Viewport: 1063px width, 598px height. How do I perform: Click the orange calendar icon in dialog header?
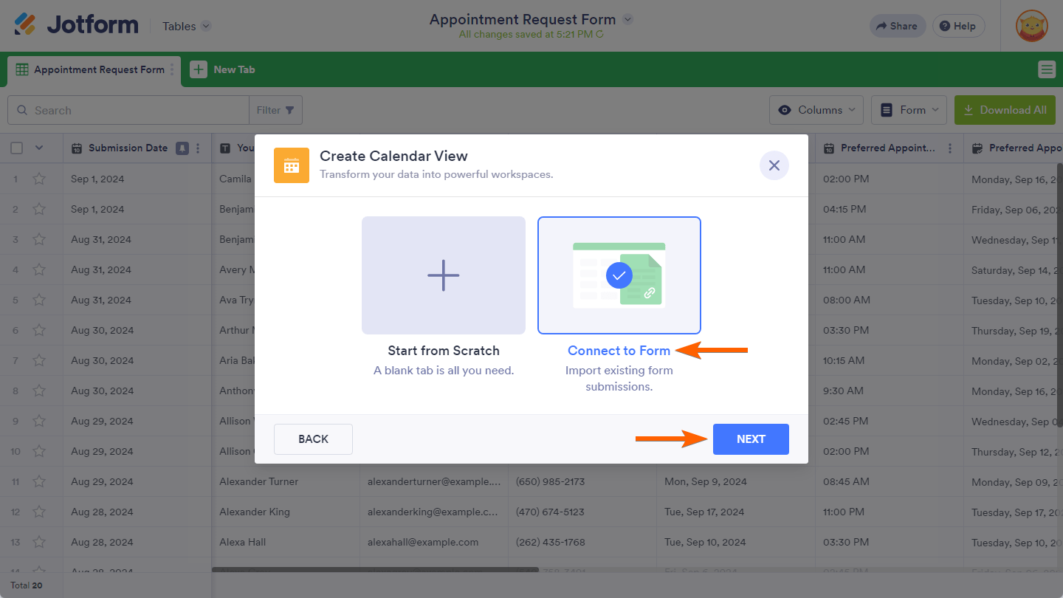tap(292, 165)
